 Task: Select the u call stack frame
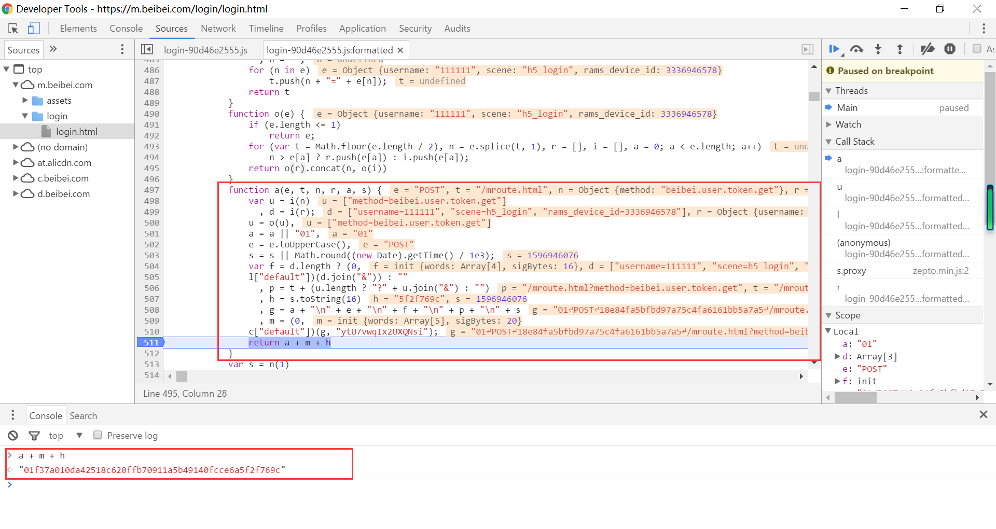pyautogui.click(x=903, y=192)
